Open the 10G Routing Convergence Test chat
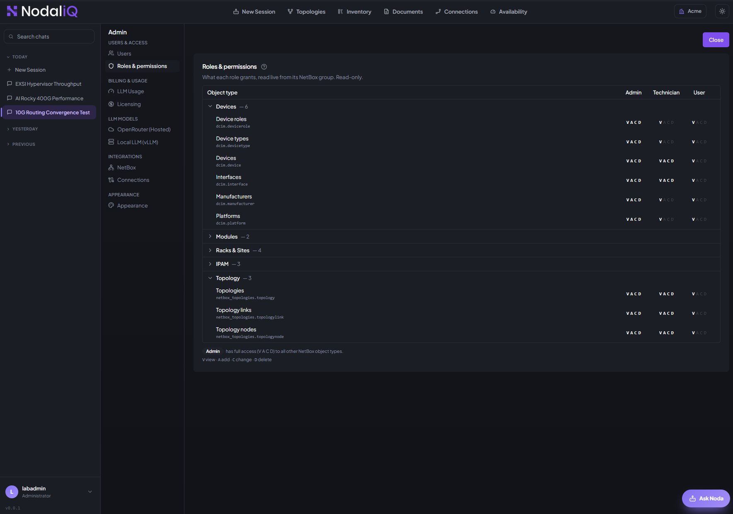Image resolution: width=733 pixels, height=514 pixels. tap(49, 112)
